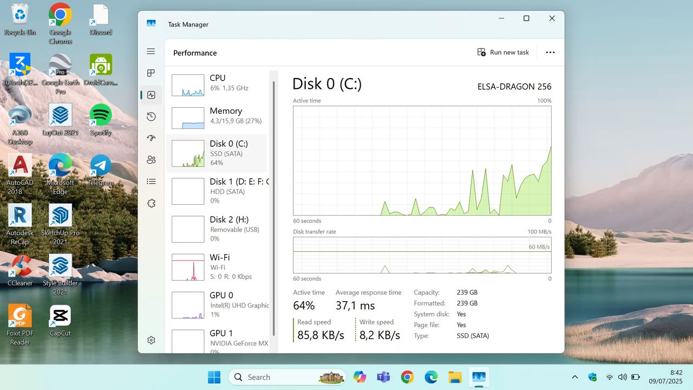Image resolution: width=693 pixels, height=390 pixels.
Task: Click the ELSA-DRAGON 256 disk model text
Action: pyautogui.click(x=514, y=87)
